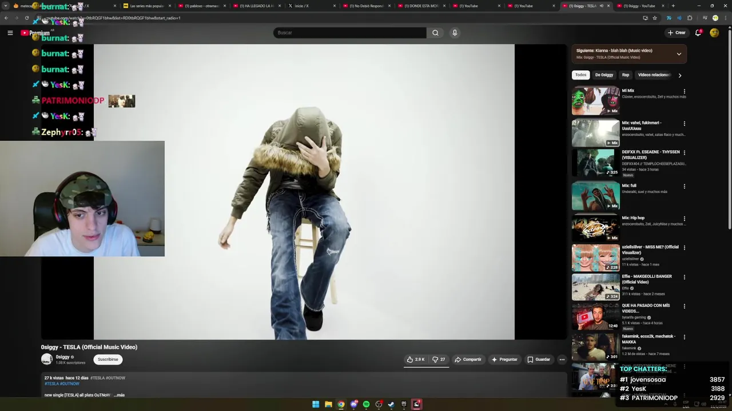The height and width of the screenshot is (411, 732).
Task: Go back using browser back arrow
Action: pos(6,18)
